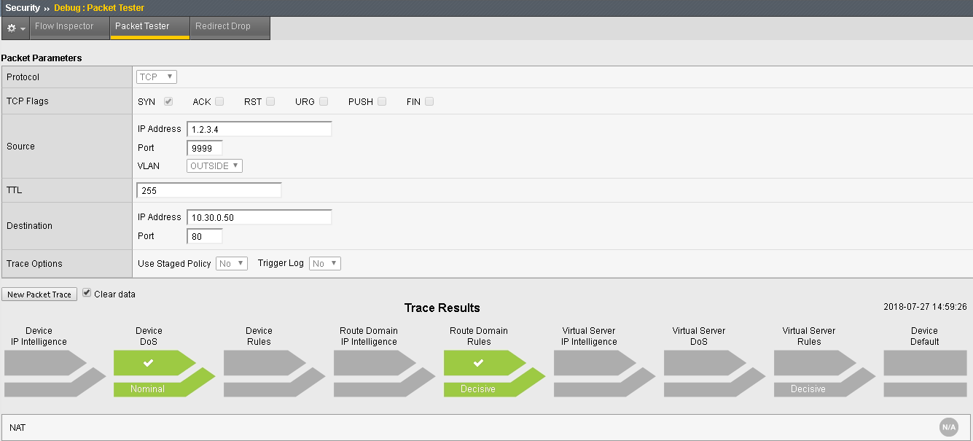This screenshot has width=973, height=441.
Task: Enable the ACK flag checkbox
Action: [x=219, y=101]
